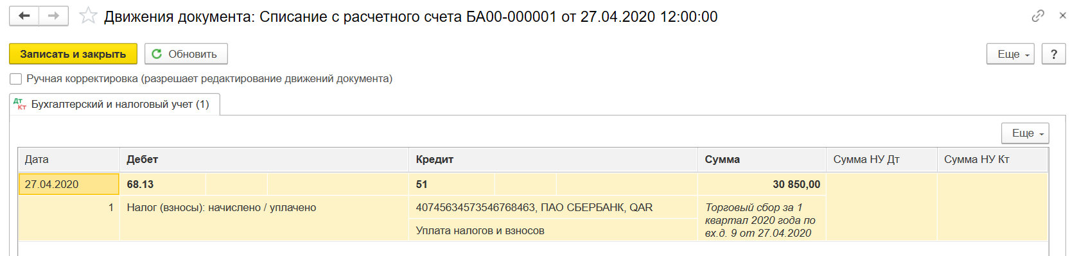Screen dimensions: 1077x256
Task: Go forward with the right arrow
Action: click(54, 16)
